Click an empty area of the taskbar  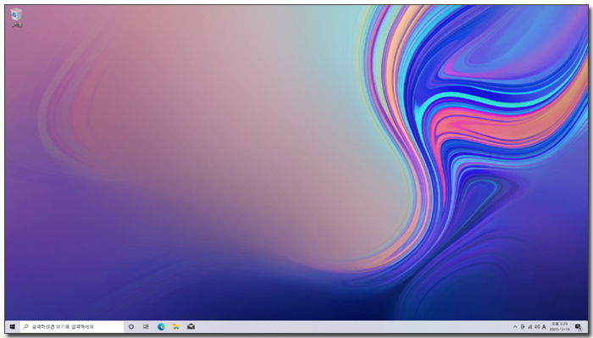coord(341,327)
